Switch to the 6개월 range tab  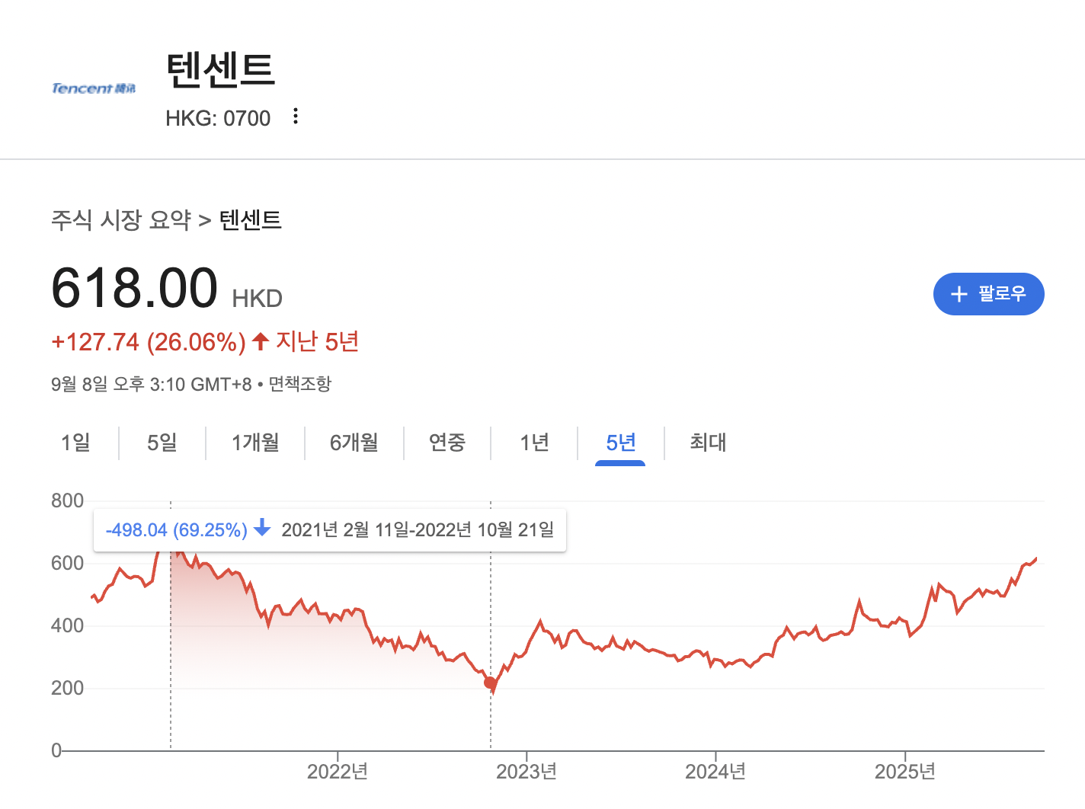pyautogui.click(x=354, y=443)
